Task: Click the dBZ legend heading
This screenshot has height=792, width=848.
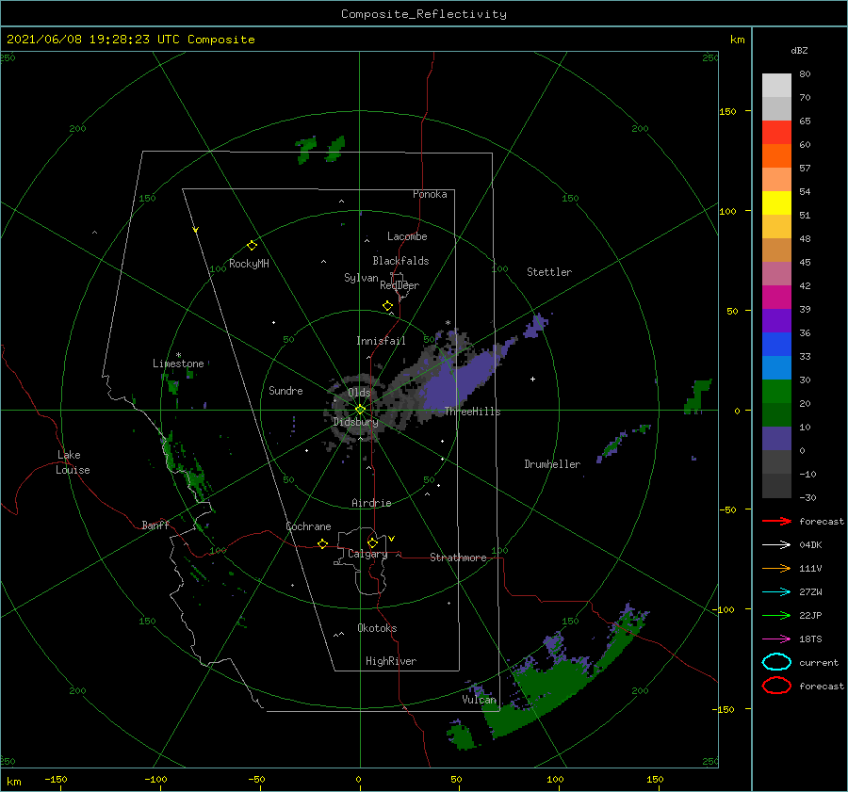Action: (799, 51)
